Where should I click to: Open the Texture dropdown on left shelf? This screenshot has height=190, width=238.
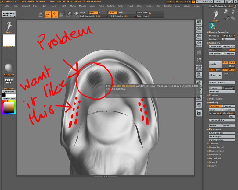[x=9, y=89]
